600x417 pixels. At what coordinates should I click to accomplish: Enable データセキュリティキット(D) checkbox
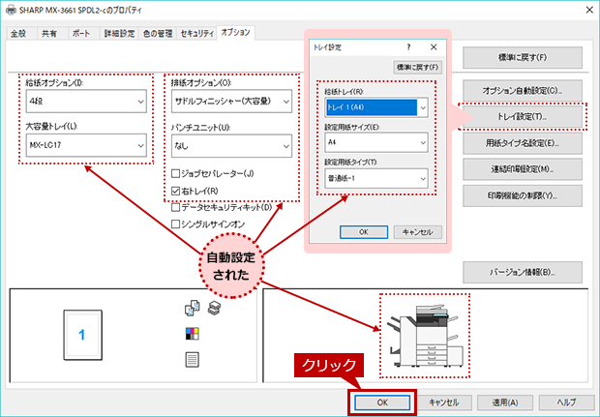[175, 207]
